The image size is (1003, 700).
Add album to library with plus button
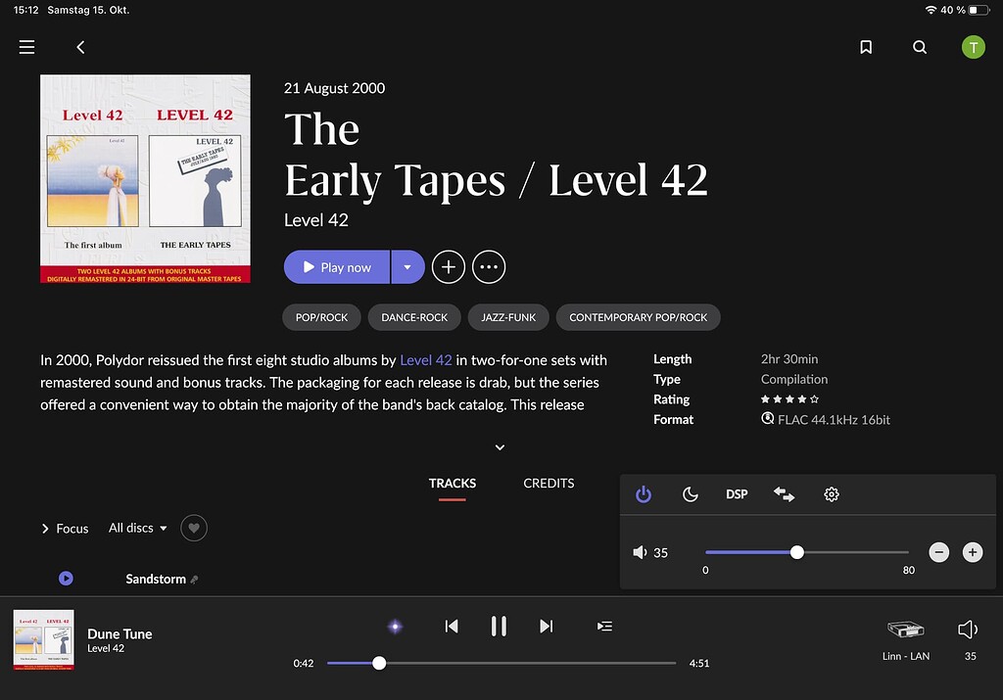(449, 267)
